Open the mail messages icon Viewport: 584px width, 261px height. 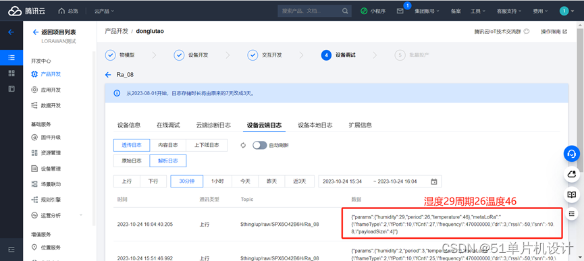click(x=400, y=11)
